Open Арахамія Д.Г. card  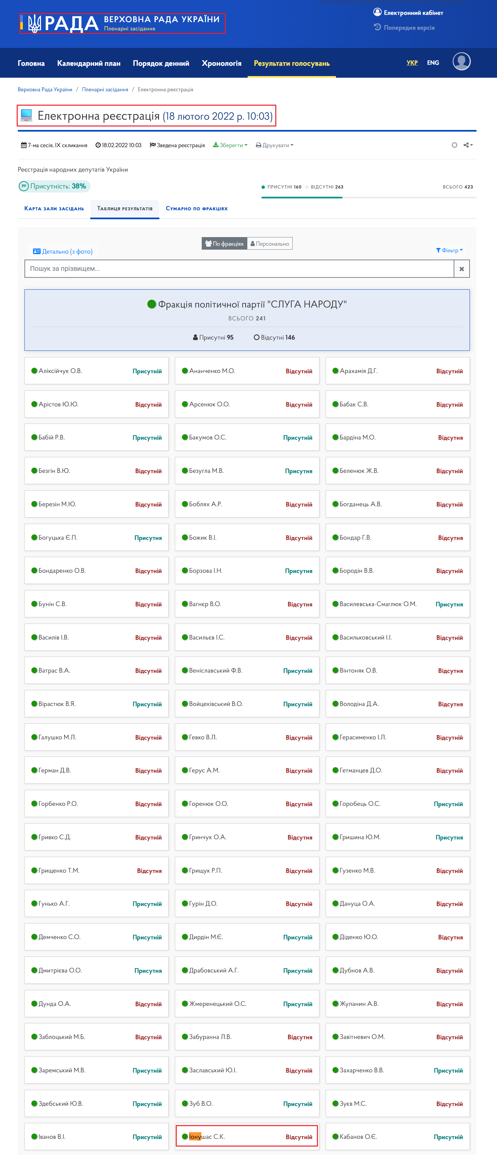[x=398, y=371]
